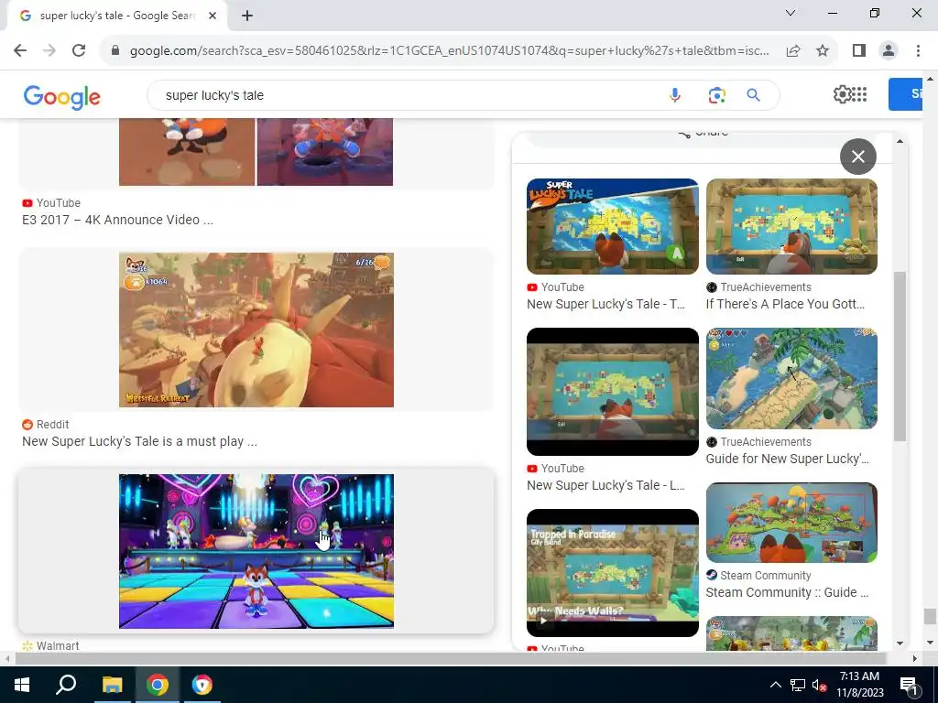Open the notification center
Viewport: 938px width, 703px height.
point(909,685)
